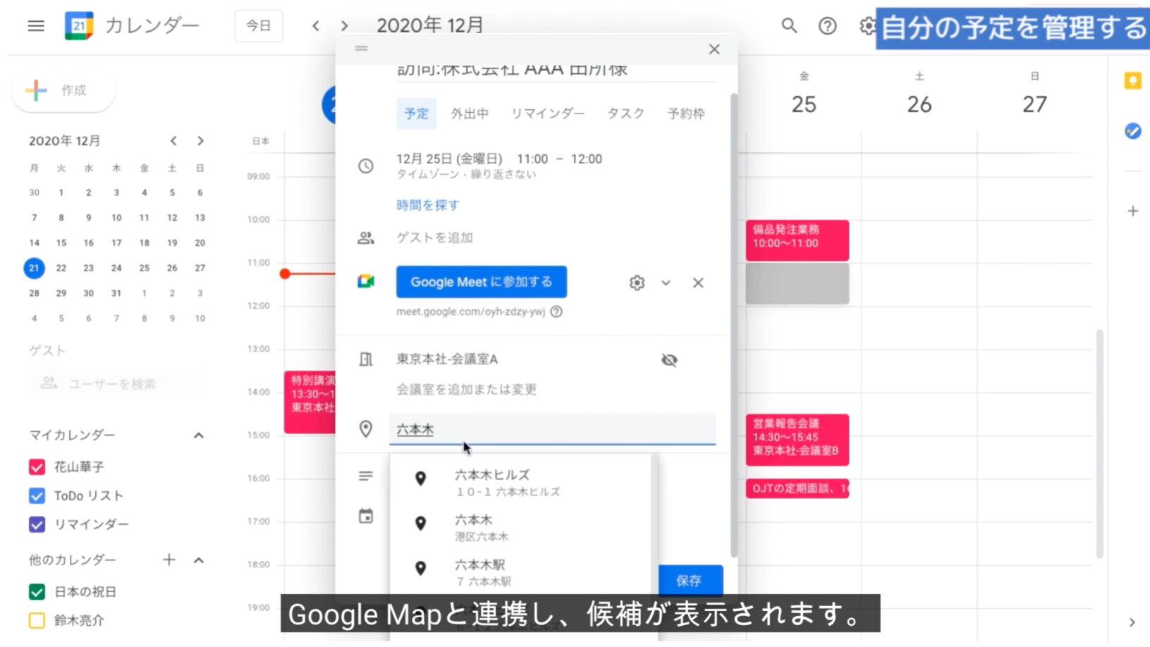Image resolution: width=1150 pixels, height=647 pixels.
Task: Open 備品発注業務 event
Action: pos(797,240)
